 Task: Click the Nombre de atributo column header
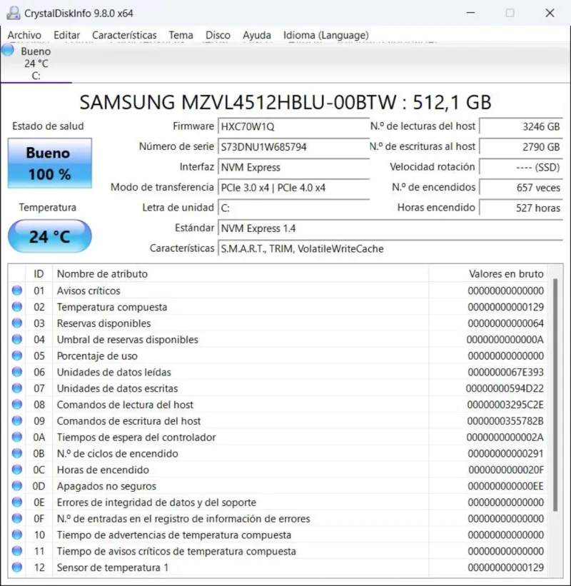(x=241, y=273)
